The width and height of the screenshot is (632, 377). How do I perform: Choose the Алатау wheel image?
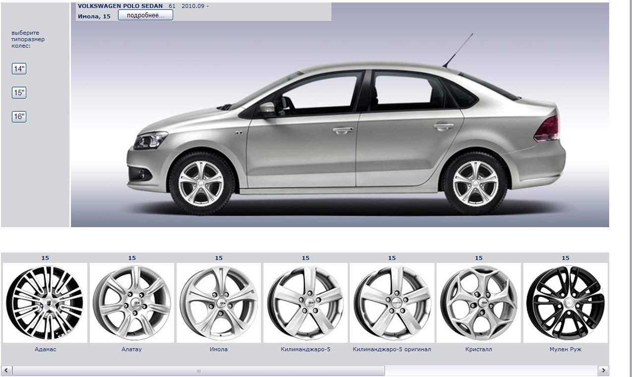click(x=132, y=303)
